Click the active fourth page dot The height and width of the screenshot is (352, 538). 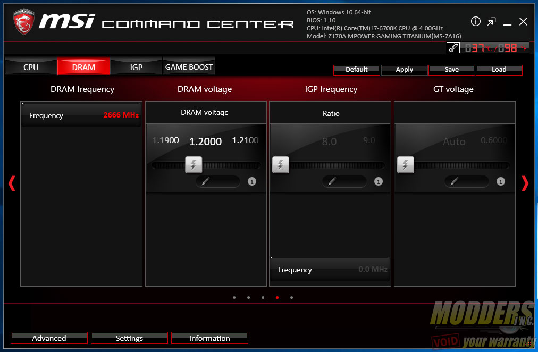(x=277, y=297)
